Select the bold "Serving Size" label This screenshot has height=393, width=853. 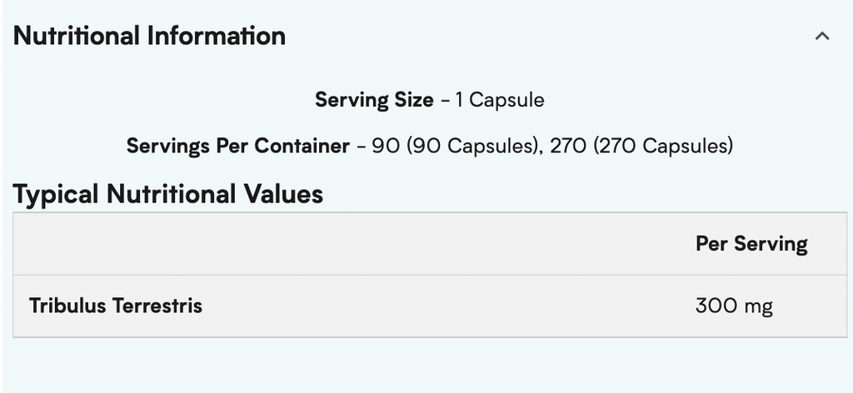[x=374, y=101]
